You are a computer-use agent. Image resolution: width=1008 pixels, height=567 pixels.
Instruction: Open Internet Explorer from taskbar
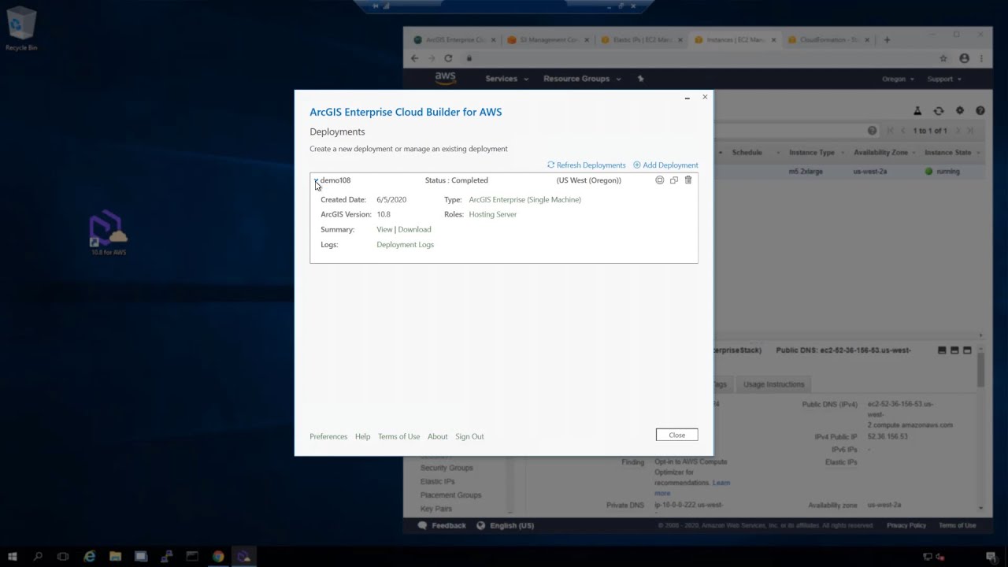(89, 557)
